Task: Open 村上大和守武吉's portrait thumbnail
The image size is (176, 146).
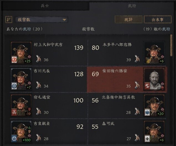Action: pos(21,53)
